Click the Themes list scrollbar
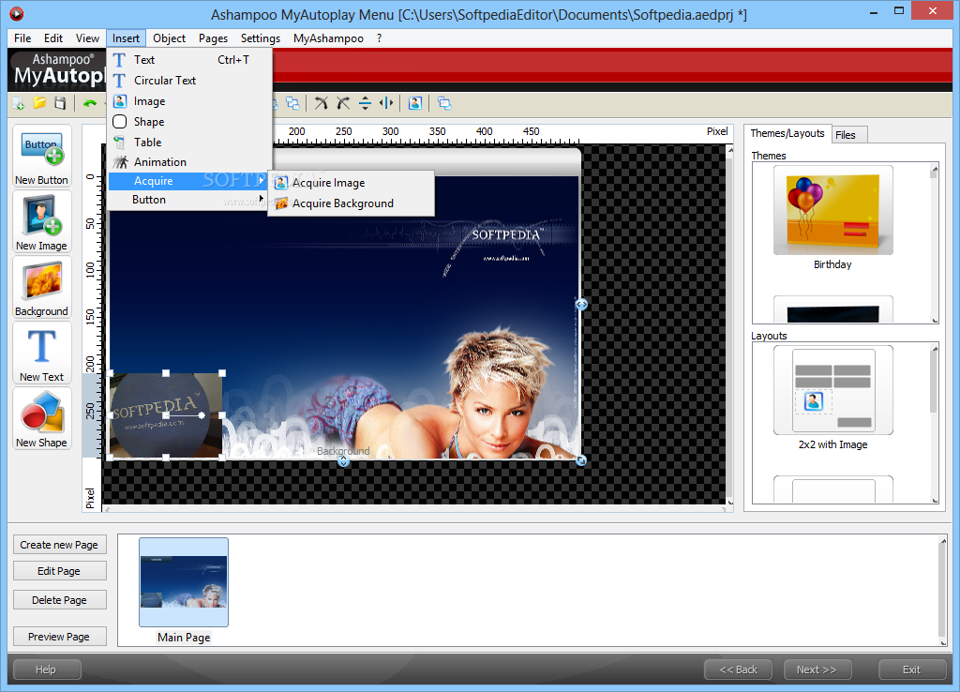Image resolution: width=960 pixels, height=692 pixels. point(935,243)
